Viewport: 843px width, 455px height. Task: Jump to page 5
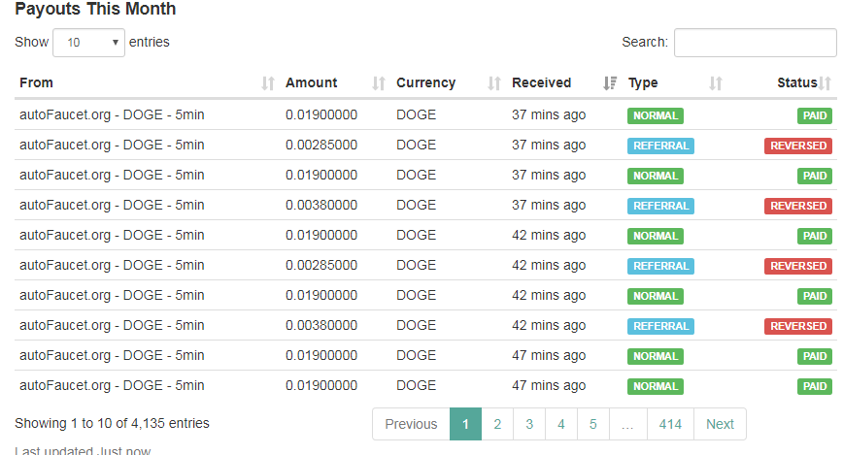click(x=593, y=424)
